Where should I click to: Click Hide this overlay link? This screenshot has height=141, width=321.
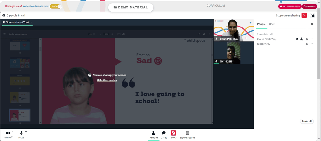point(107,80)
